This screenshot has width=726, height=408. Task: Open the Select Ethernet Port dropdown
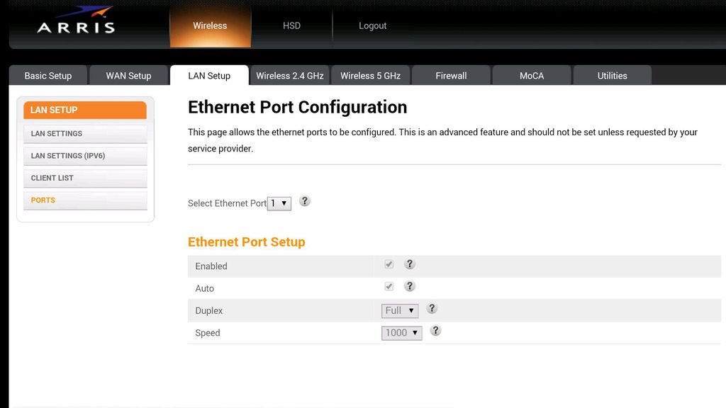click(279, 203)
